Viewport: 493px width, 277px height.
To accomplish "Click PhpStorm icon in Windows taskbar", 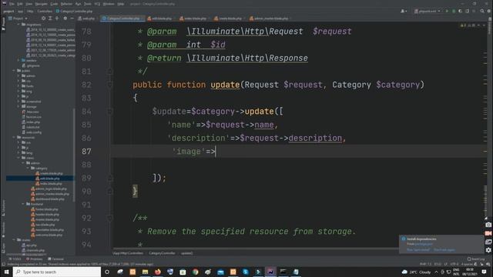I will pos(270,272).
